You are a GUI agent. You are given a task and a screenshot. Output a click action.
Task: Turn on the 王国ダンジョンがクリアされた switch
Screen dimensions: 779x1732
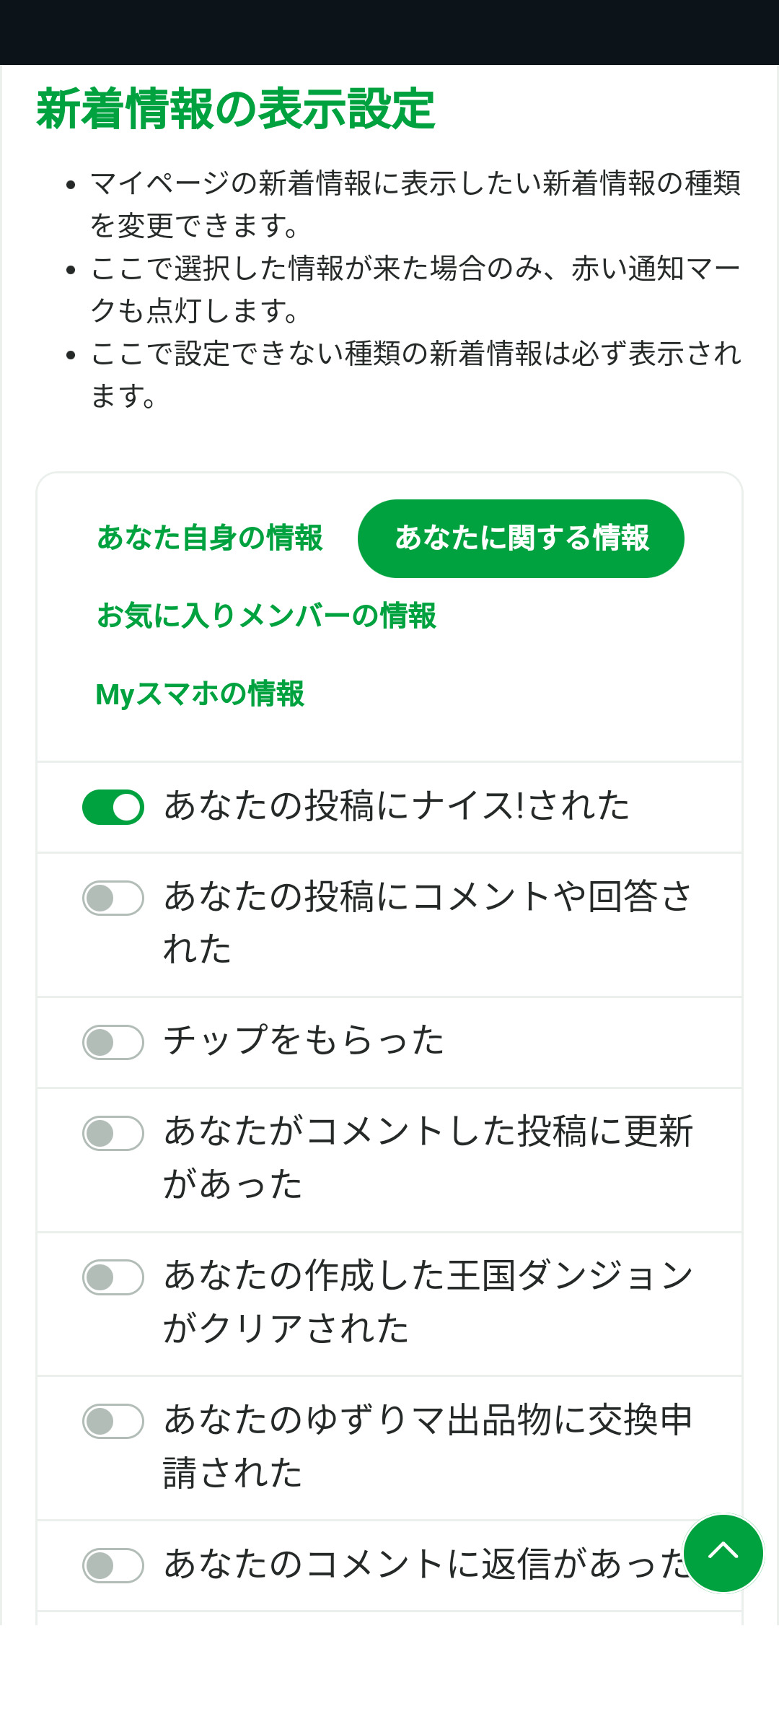[x=113, y=1277]
